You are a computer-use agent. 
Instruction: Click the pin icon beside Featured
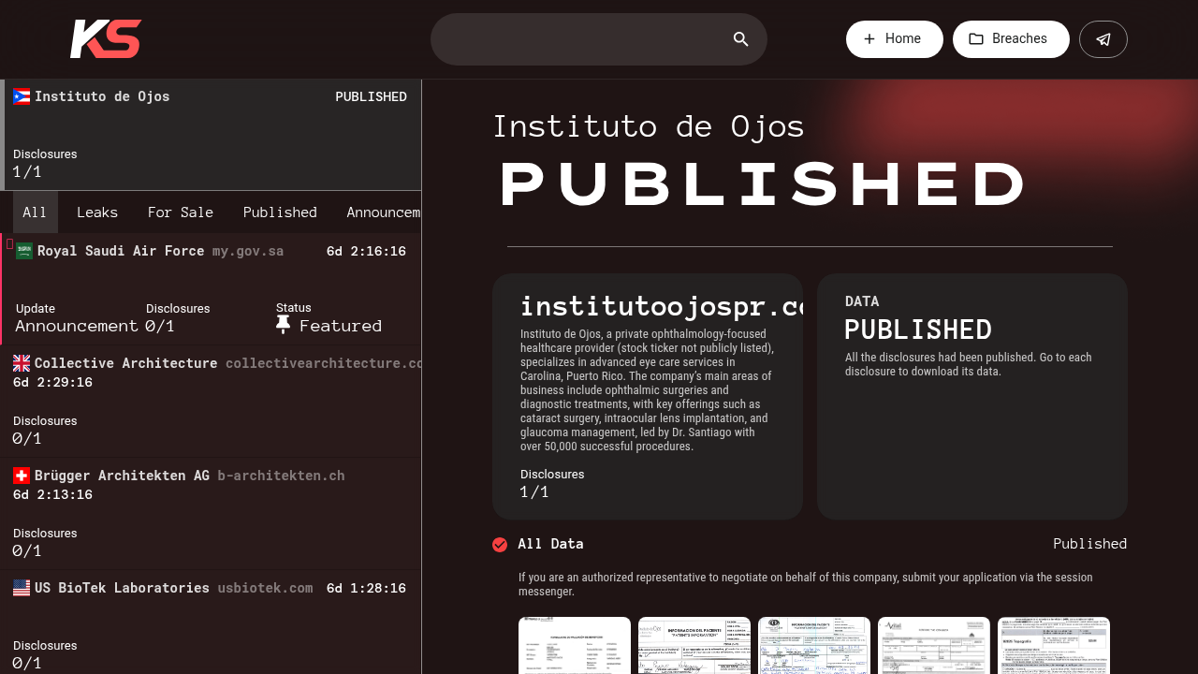click(284, 325)
